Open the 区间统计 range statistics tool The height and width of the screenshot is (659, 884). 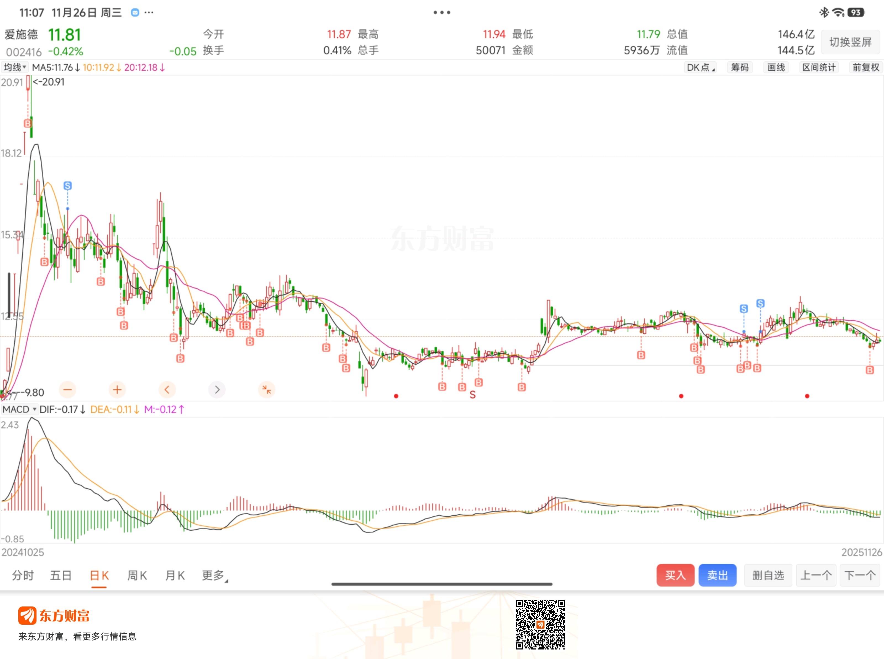pos(819,67)
